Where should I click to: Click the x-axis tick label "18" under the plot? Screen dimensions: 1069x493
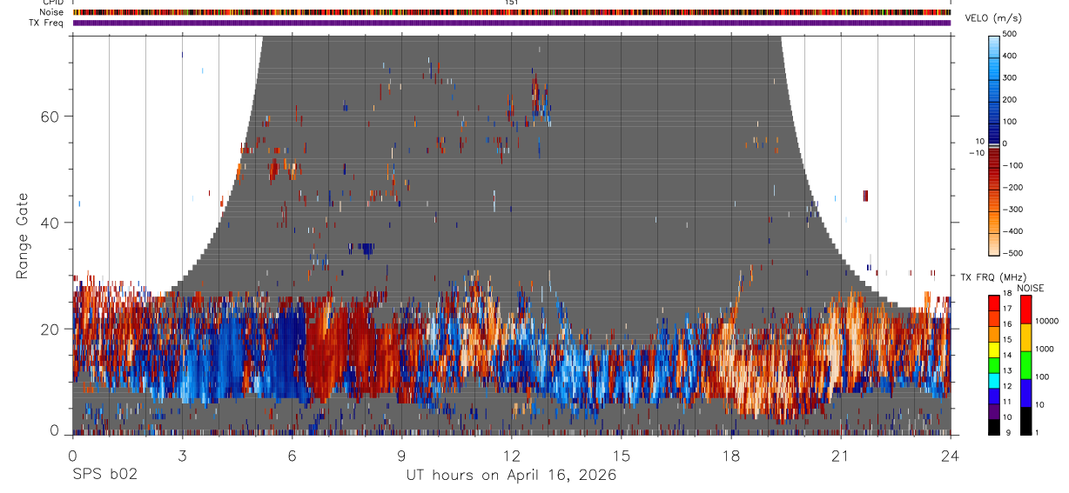coord(731,455)
